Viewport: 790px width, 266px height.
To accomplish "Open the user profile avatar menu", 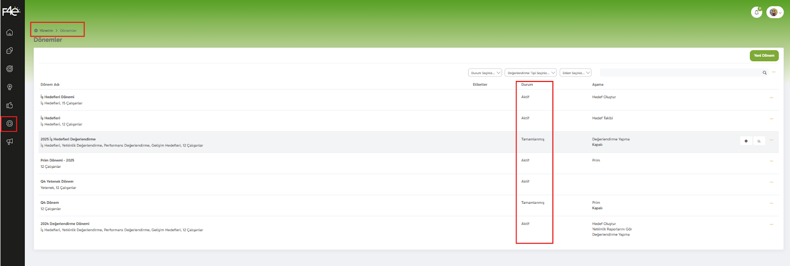I will [x=775, y=12].
